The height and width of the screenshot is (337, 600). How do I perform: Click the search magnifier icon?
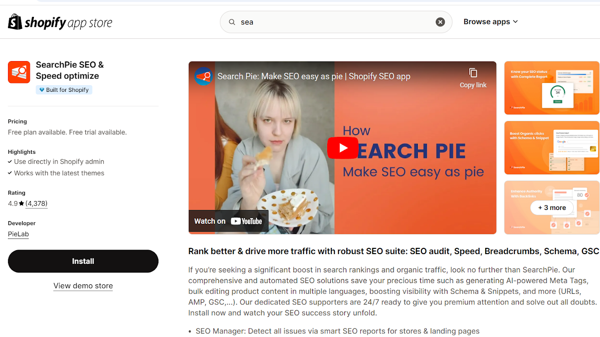click(x=232, y=22)
